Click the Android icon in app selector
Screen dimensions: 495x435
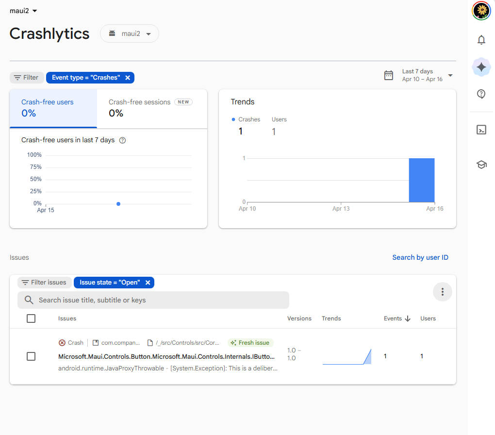112,33
